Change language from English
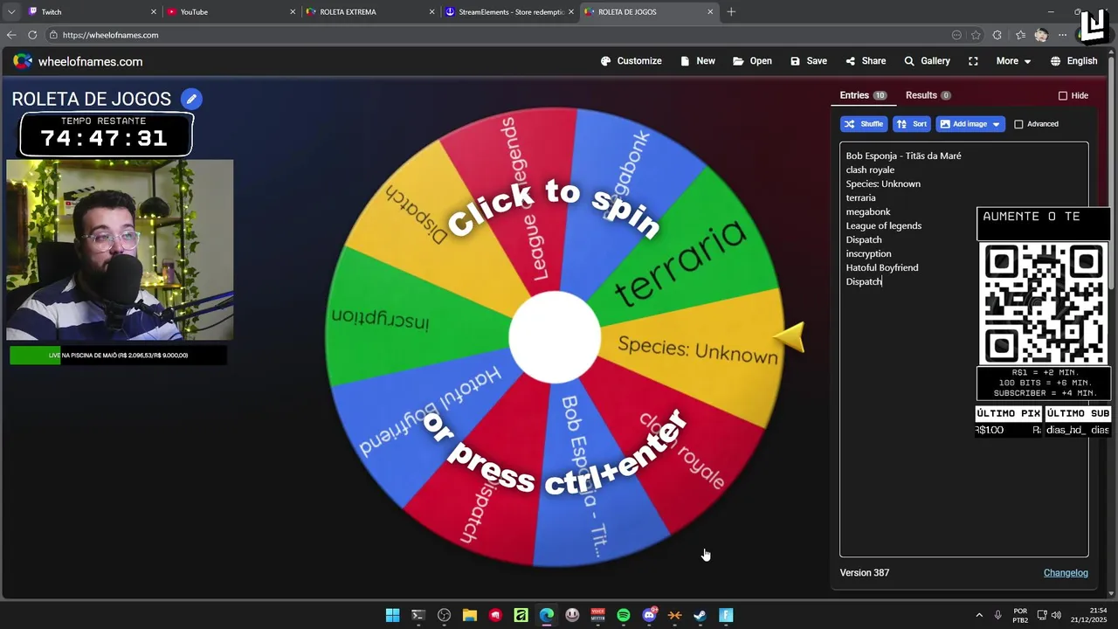The image size is (1118, 629). 1073,61
